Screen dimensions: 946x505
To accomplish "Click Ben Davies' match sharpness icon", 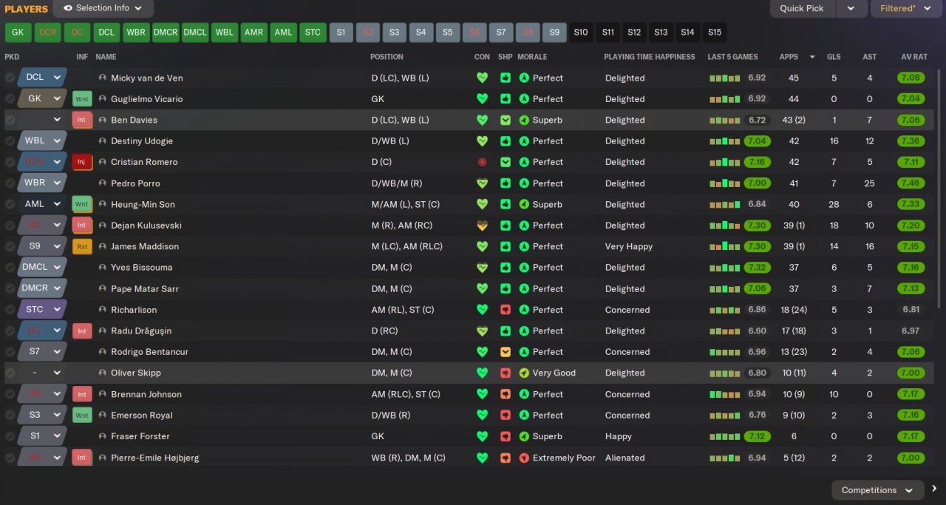I will (x=506, y=120).
